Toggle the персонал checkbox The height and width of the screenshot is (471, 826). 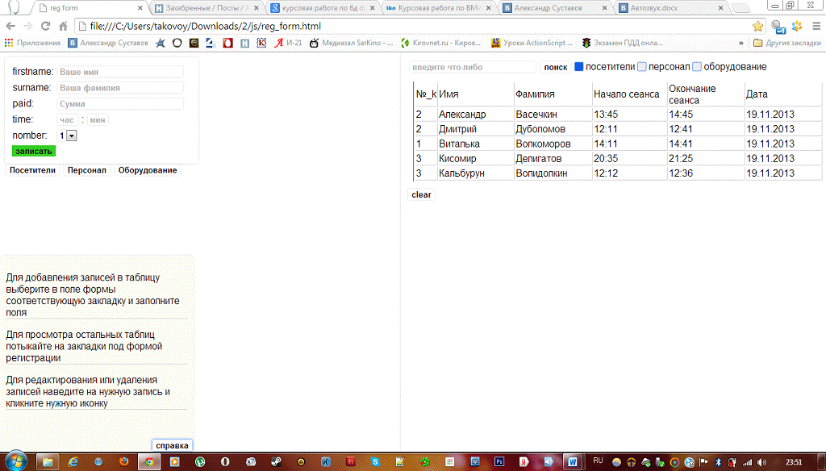click(641, 66)
